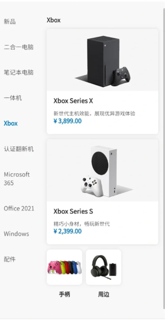
Task: Open the colorful controllers thumbnail
Action: 64,267
